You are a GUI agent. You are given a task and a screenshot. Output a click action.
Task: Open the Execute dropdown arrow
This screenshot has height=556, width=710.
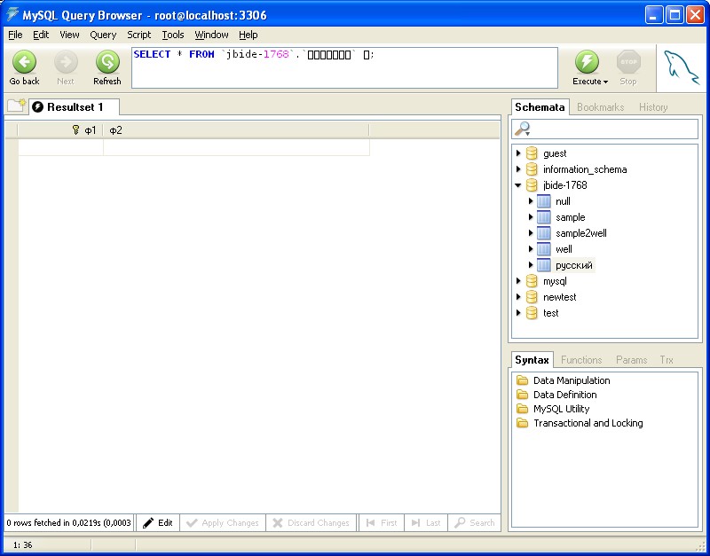pyautogui.click(x=605, y=82)
